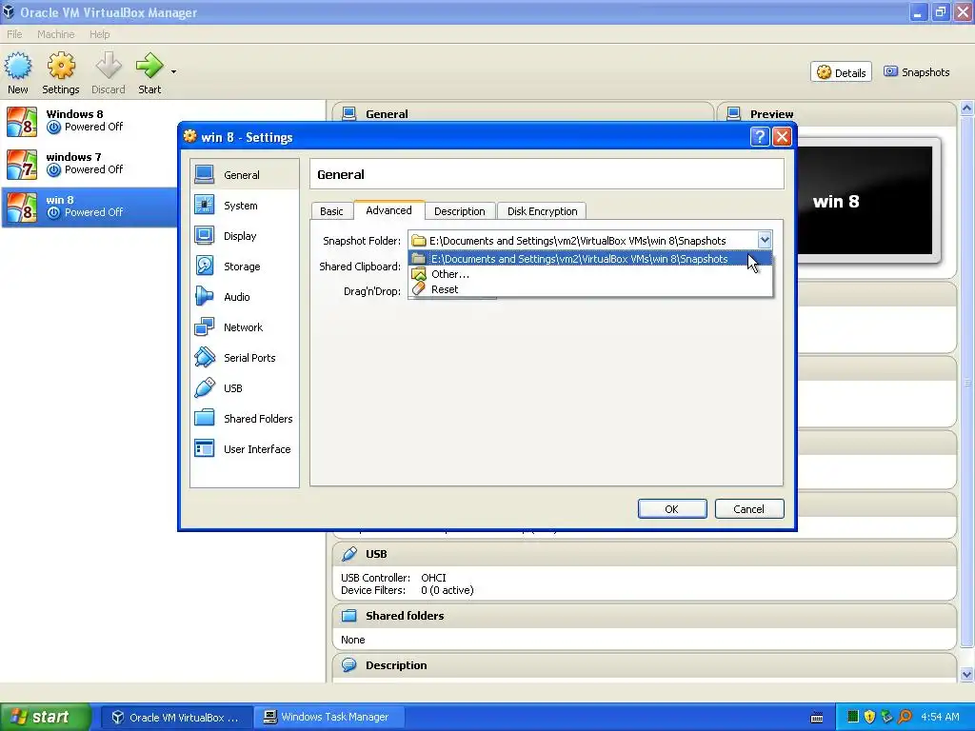975x731 pixels.
Task: Click Cancel in win 8 Settings dialog
Action: coord(749,509)
